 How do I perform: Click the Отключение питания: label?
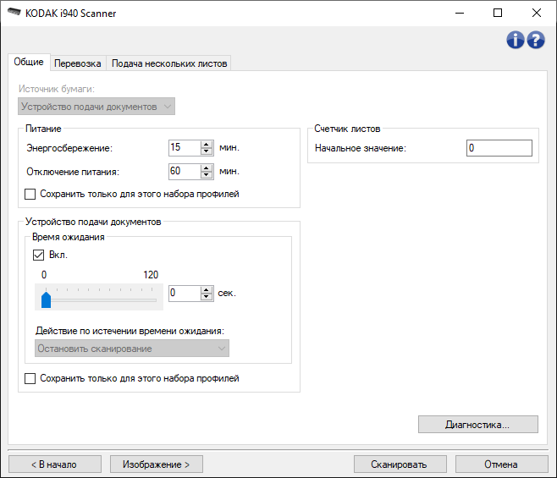point(73,172)
